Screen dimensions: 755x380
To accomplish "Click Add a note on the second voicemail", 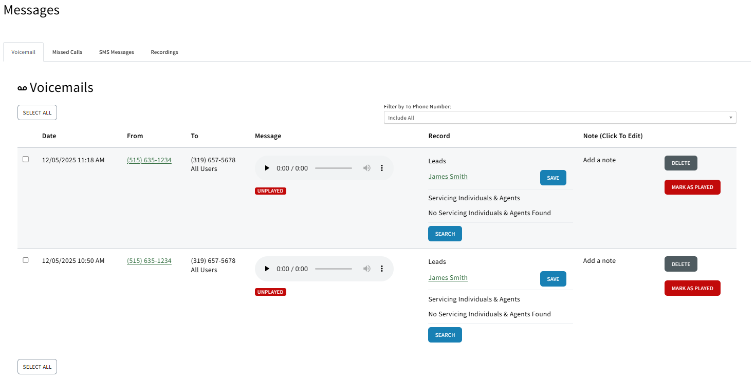I will pyautogui.click(x=599, y=260).
